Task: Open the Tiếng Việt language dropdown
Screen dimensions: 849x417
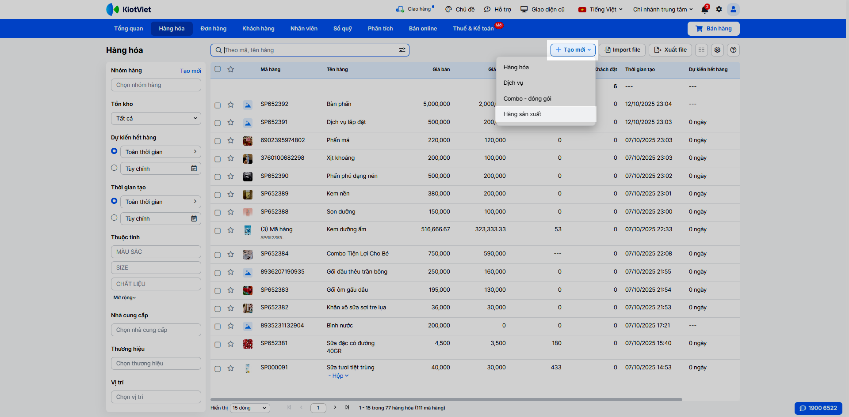Action: point(600,9)
